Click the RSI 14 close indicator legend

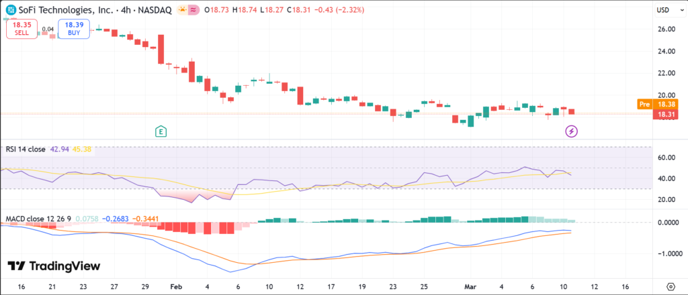point(26,149)
